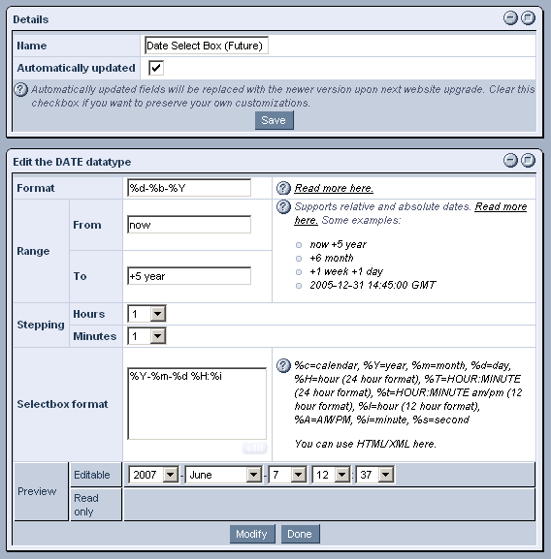Click inside Selectbox format textarea
Image resolution: width=551 pixels, height=559 pixels.
point(197,404)
